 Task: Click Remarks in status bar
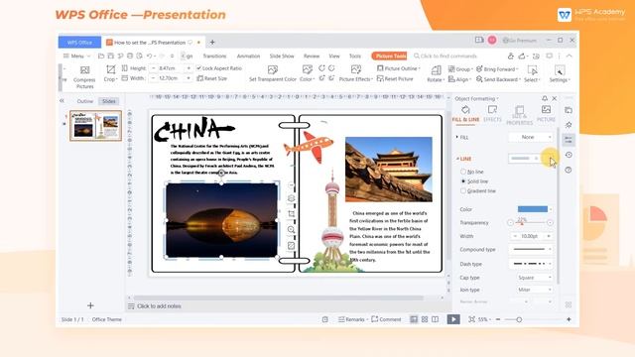coord(351,319)
